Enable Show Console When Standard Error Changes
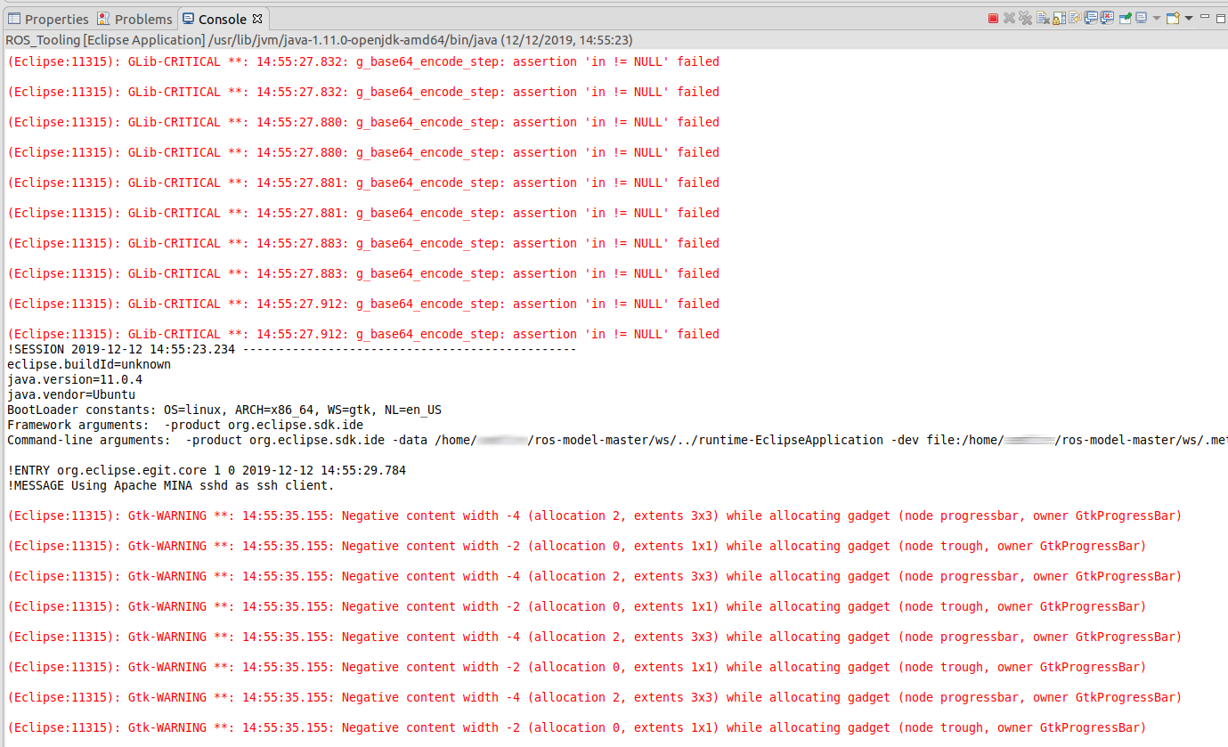This screenshot has width=1228, height=747. [1107, 17]
